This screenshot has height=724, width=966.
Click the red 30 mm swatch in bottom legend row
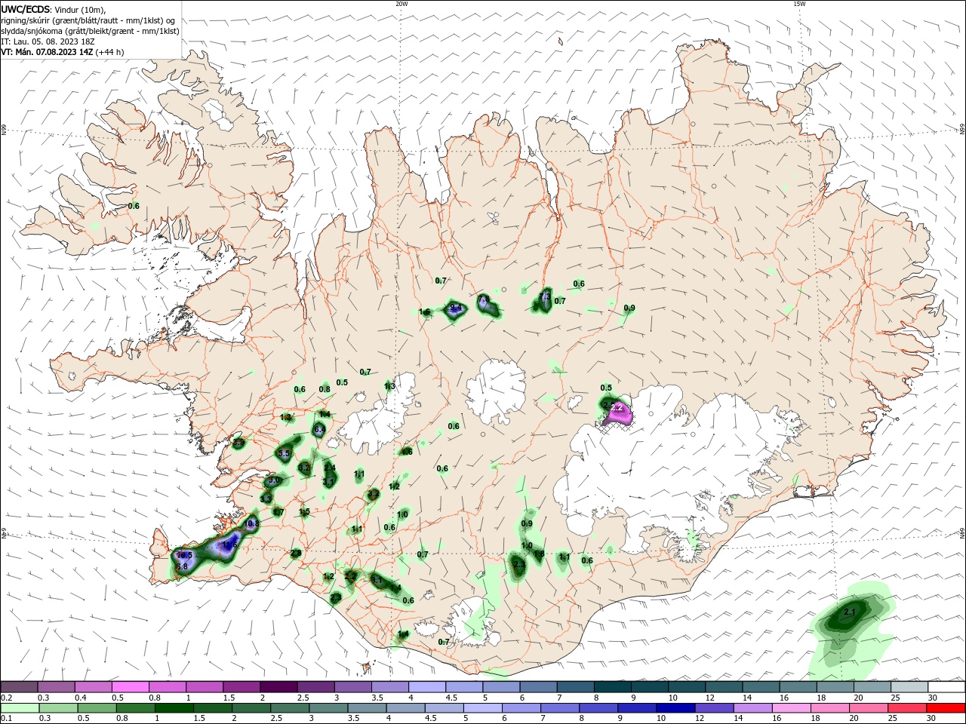946,708
